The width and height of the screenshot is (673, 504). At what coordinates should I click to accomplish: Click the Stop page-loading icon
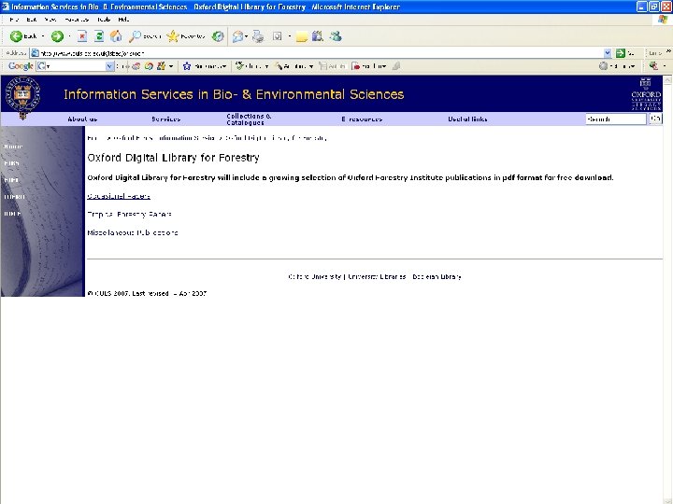click(x=82, y=36)
